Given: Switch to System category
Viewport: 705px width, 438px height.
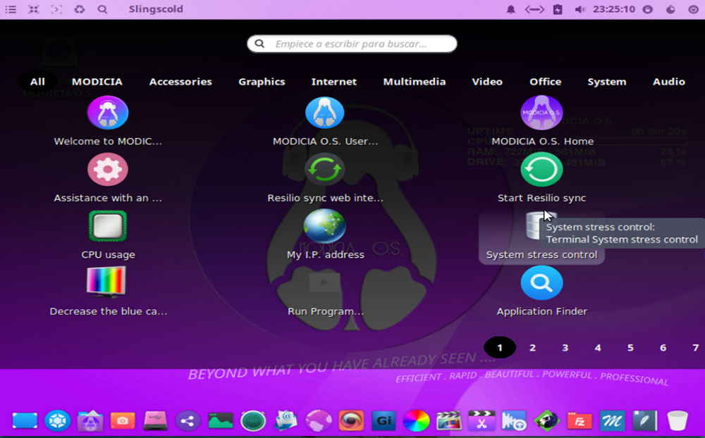Looking at the screenshot, I should pyautogui.click(x=606, y=81).
